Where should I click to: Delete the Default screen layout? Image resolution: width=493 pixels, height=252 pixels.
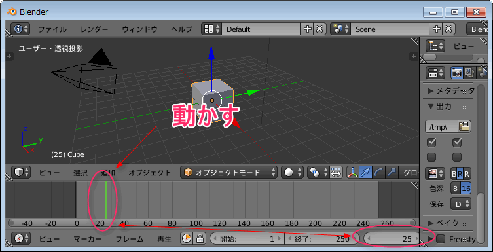[x=319, y=29]
